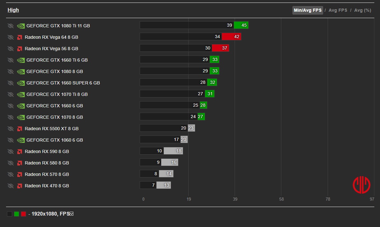
Task: Click NVIDIA logo beside GTX 1660 SUPER
Action: click(x=21, y=83)
